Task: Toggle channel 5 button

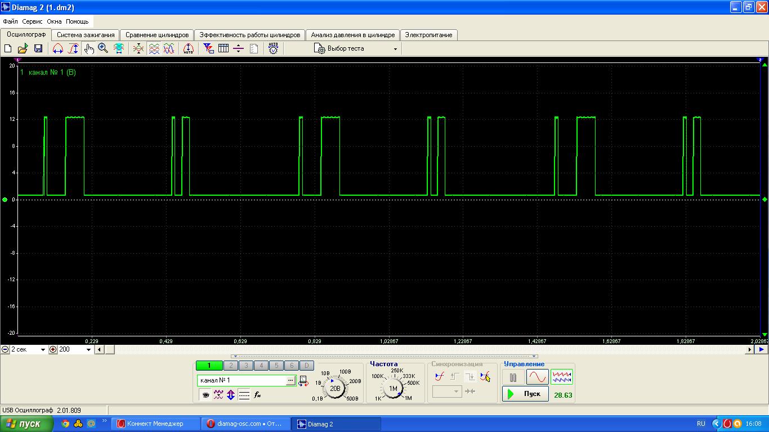Action: click(x=276, y=366)
